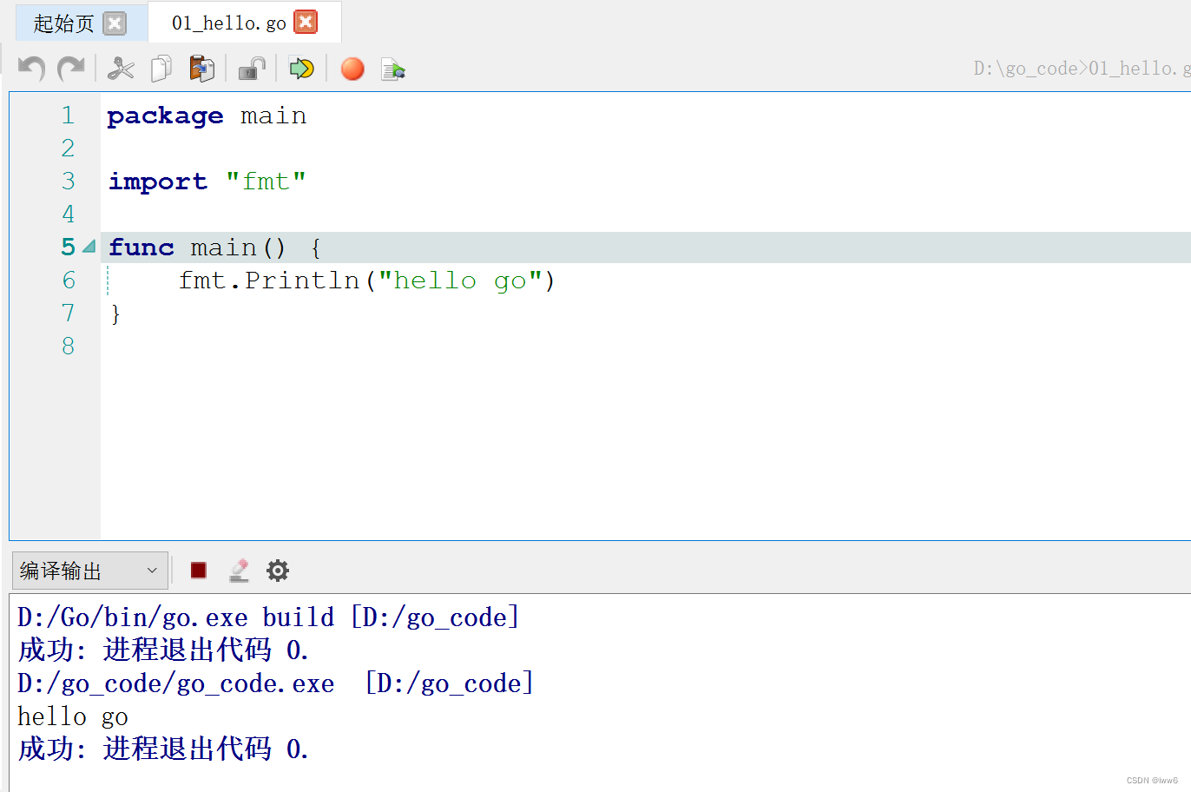Collapse func main fold marker on line 5
Screen dimensions: 1191x792
point(89,247)
